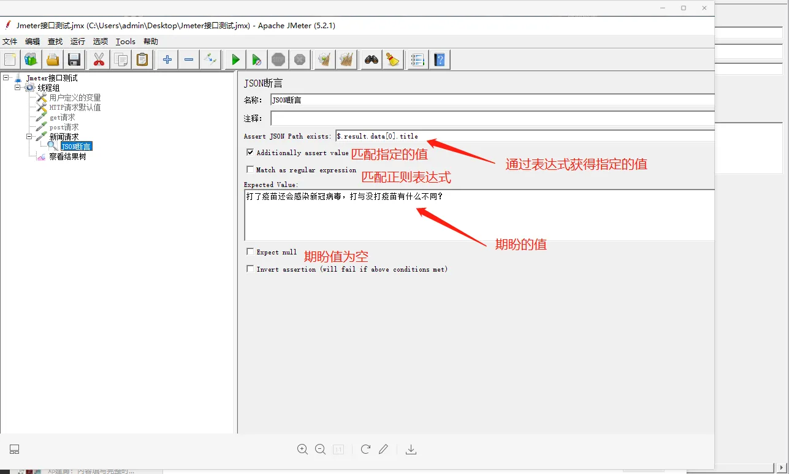Click the Shutdown toolbar icon
Screen dimensions: 789x474
click(x=300, y=59)
